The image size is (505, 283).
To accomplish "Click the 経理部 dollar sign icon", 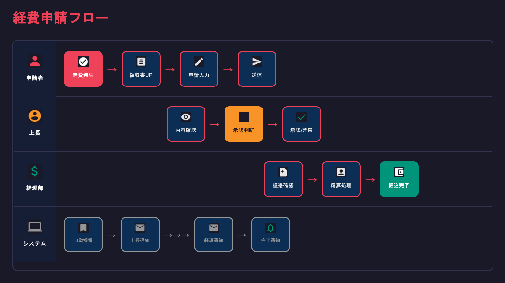I will [x=35, y=171].
